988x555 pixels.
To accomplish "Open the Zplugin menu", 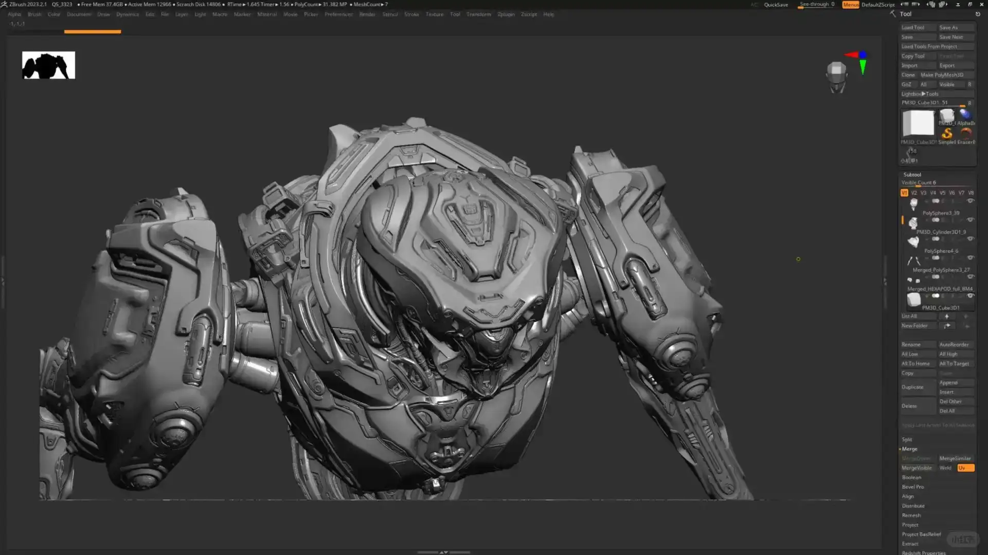I will [x=506, y=14].
